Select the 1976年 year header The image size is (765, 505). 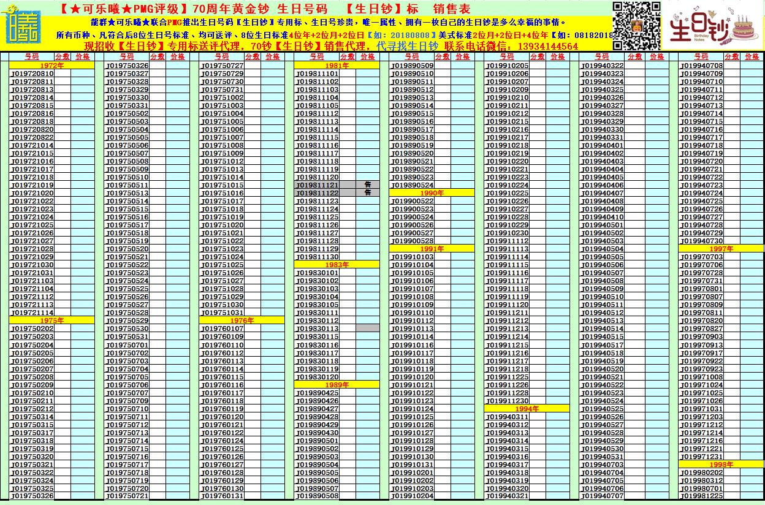[x=242, y=321]
